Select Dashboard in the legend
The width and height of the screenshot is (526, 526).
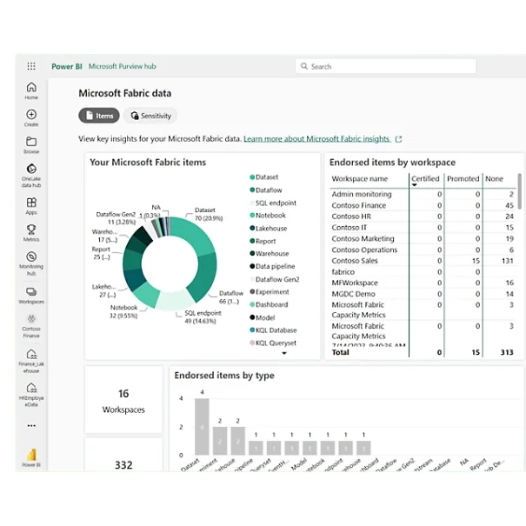(269, 304)
